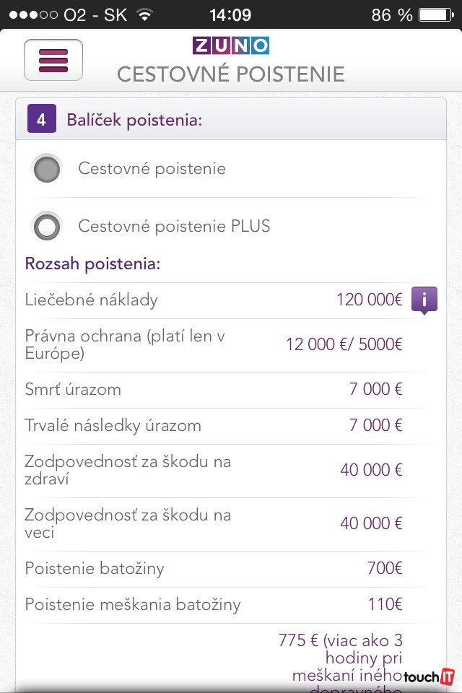
Task: Select the Cestovné poistenie radio option
Action: [48, 169]
